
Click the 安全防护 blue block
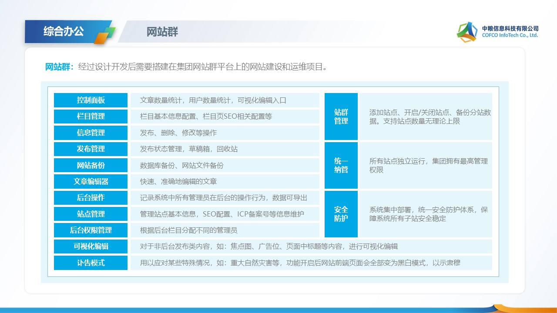(341, 214)
